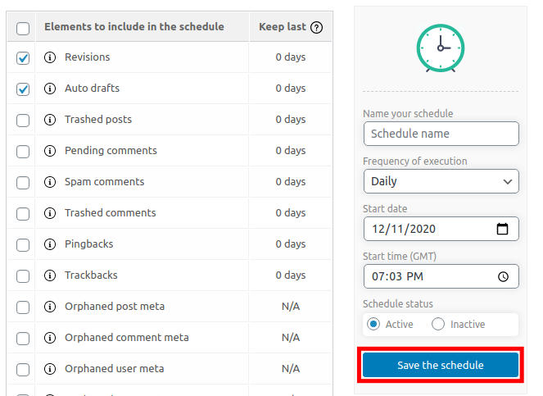Click info icon beside Auto drafts
Image resolution: width=543 pixels, height=396 pixels.
[49, 89]
